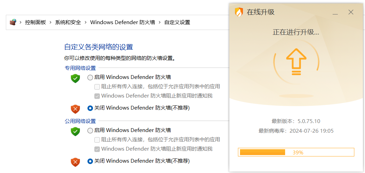Minimize the 在线升级 dialog
The height and width of the screenshot is (173, 365).
335,12
